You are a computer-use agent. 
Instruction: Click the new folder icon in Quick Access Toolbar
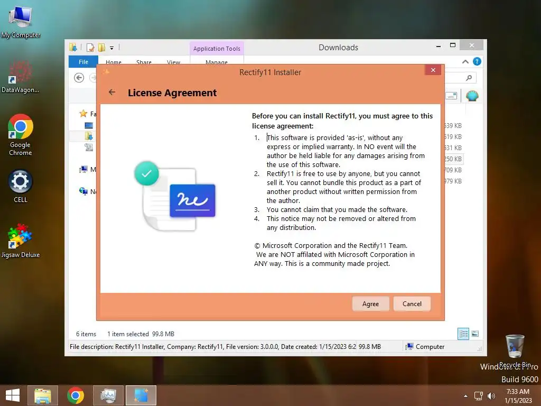pos(101,48)
